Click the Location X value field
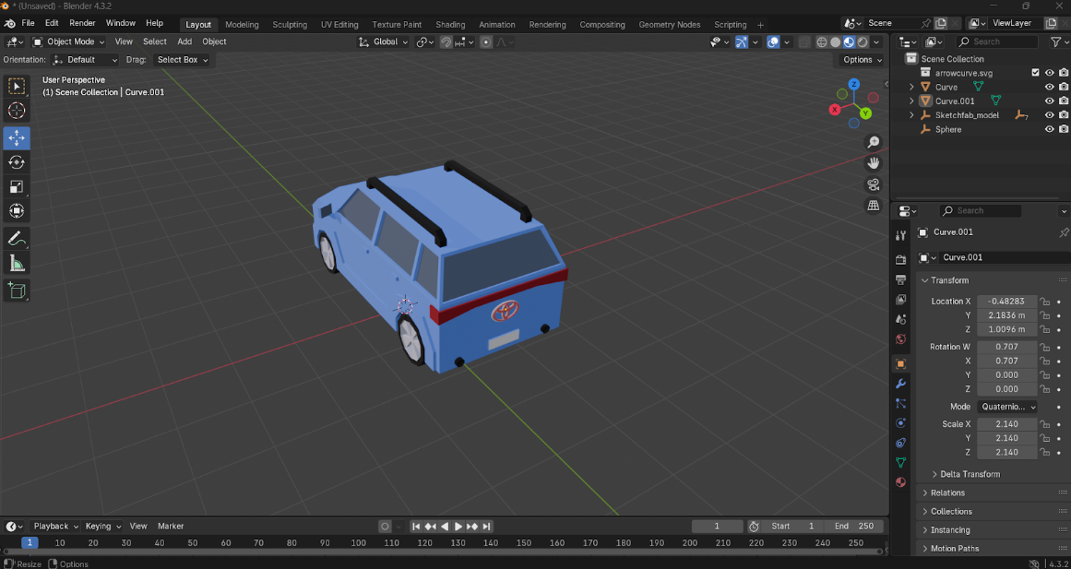Screen dimensions: 1071x569 pyautogui.click(x=1006, y=302)
